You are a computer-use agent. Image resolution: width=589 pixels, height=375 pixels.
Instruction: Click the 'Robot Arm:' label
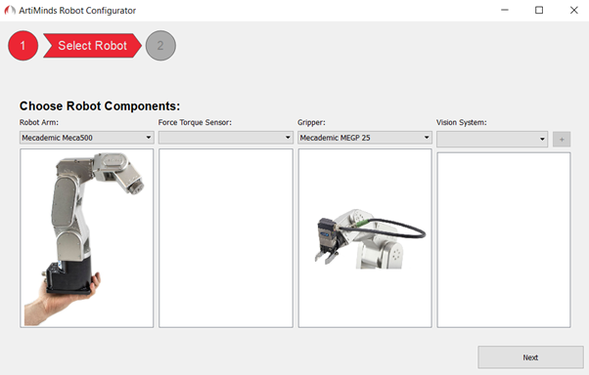[39, 122]
